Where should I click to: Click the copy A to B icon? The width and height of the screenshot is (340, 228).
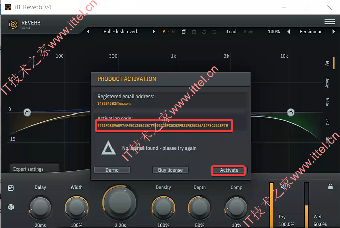point(184,32)
